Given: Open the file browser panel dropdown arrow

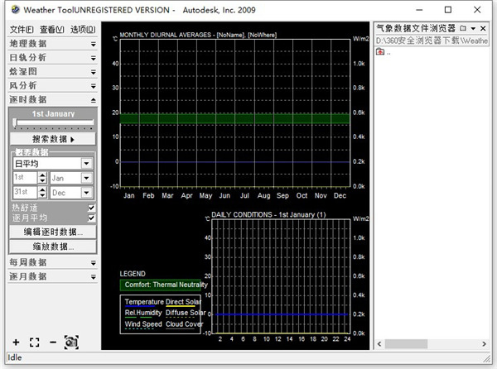Looking at the screenshot, I should pyautogui.click(x=472, y=28).
